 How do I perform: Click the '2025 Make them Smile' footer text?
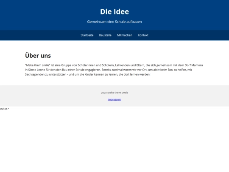pos(114,93)
